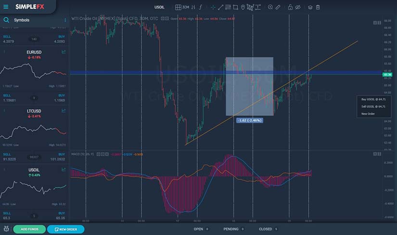This screenshot has height=235, width=397.
Task: Click the EURUSD symbol title
Action: (x=34, y=52)
